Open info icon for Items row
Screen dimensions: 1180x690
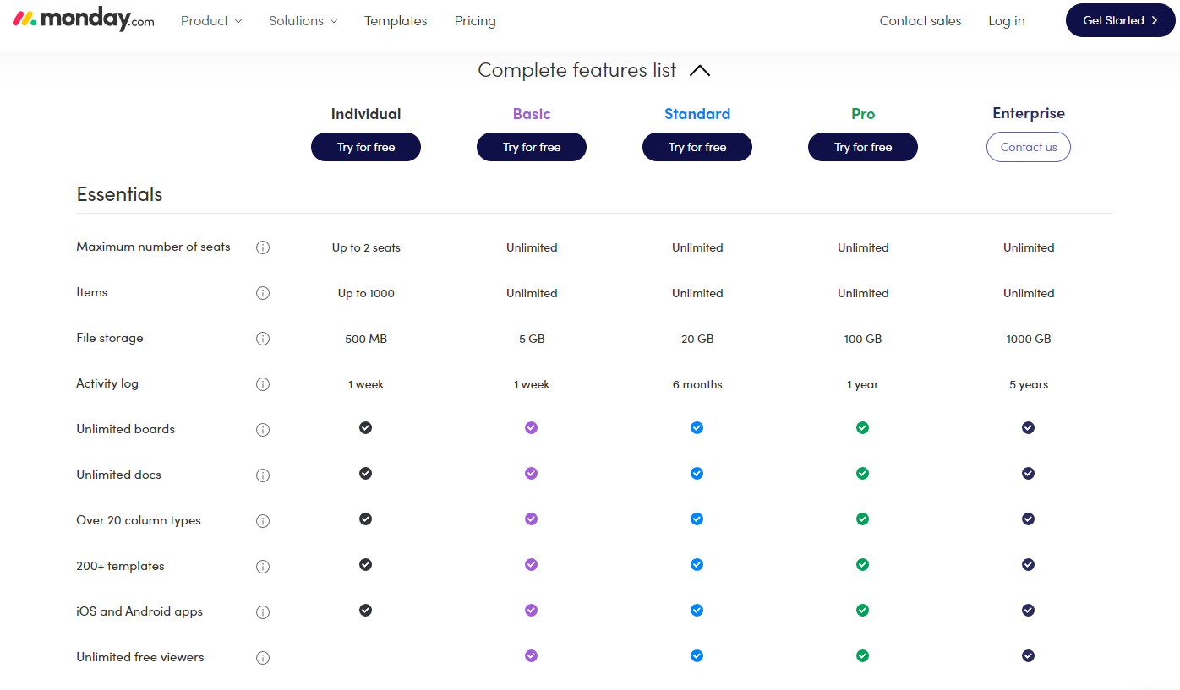(x=263, y=293)
